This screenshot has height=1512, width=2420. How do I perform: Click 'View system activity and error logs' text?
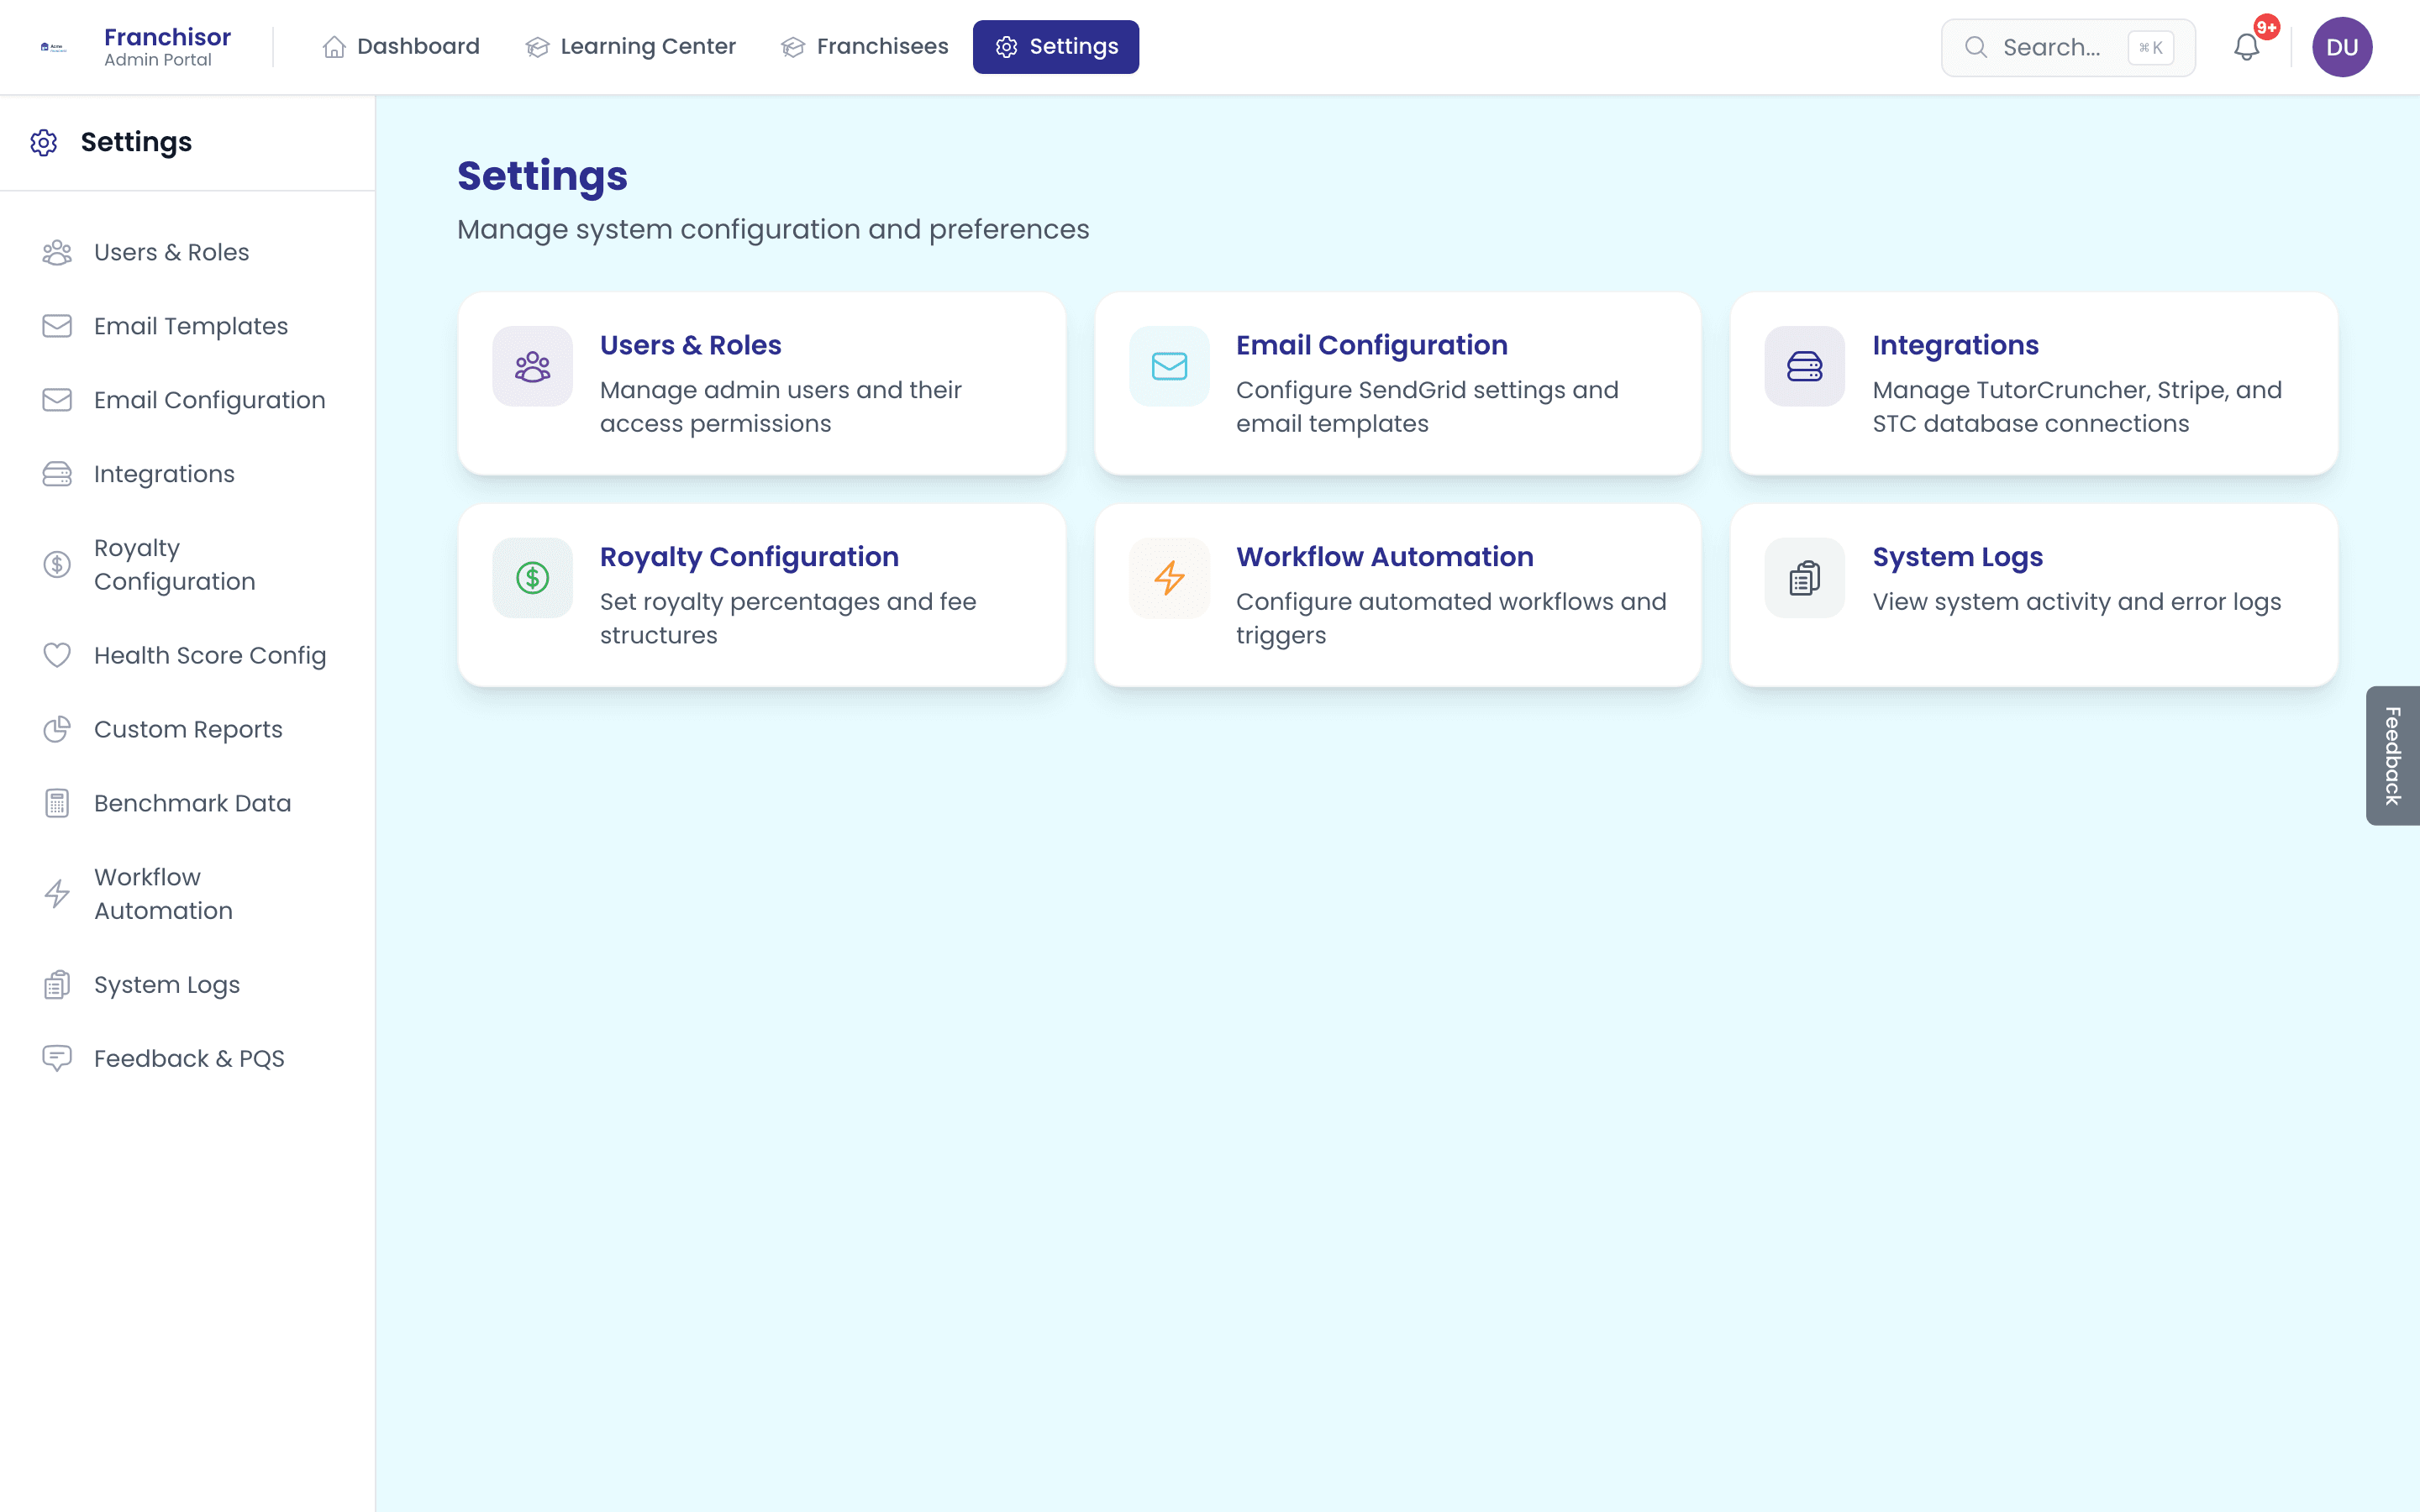pos(2077,602)
